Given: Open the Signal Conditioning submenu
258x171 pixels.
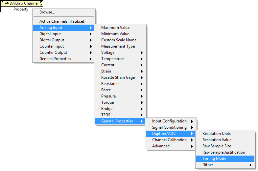Looking at the screenshot, I should point(171,127).
